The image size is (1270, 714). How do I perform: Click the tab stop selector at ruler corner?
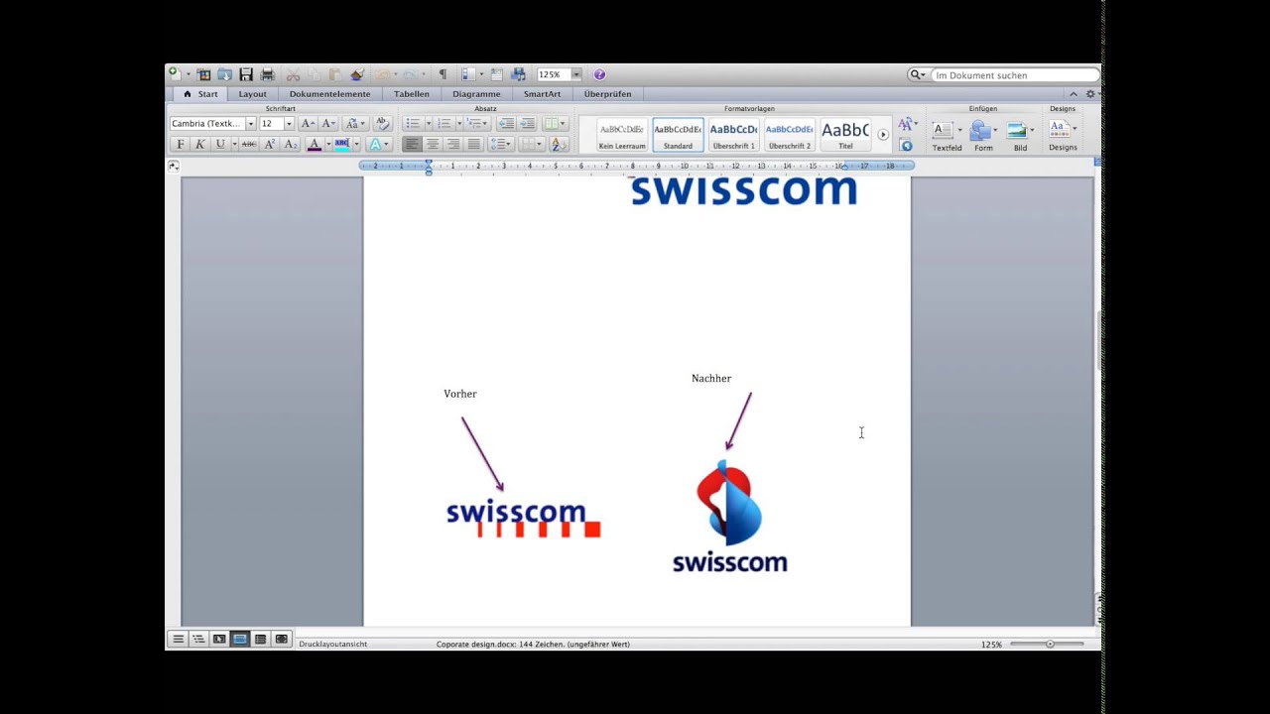174,167
